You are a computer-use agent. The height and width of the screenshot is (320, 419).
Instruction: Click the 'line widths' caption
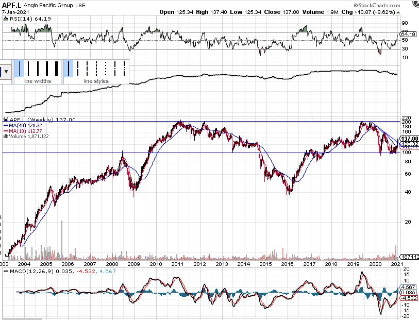point(38,81)
